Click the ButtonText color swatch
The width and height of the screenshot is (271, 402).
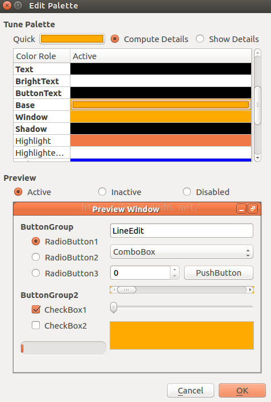click(x=161, y=93)
